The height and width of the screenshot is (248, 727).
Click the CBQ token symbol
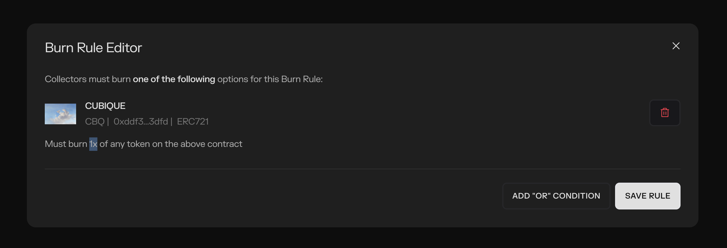click(x=95, y=121)
